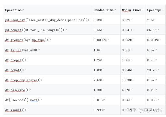The height and width of the screenshot is (117, 166).
Task: Click the pd.read_csv operation cell
Action: click(x=46, y=20)
